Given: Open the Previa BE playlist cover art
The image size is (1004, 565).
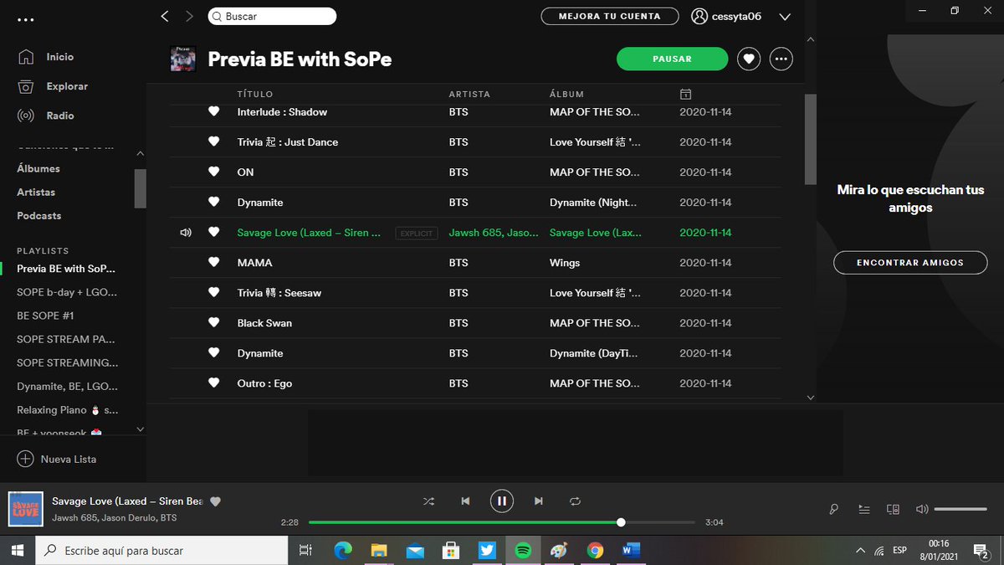Looking at the screenshot, I should point(183,59).
